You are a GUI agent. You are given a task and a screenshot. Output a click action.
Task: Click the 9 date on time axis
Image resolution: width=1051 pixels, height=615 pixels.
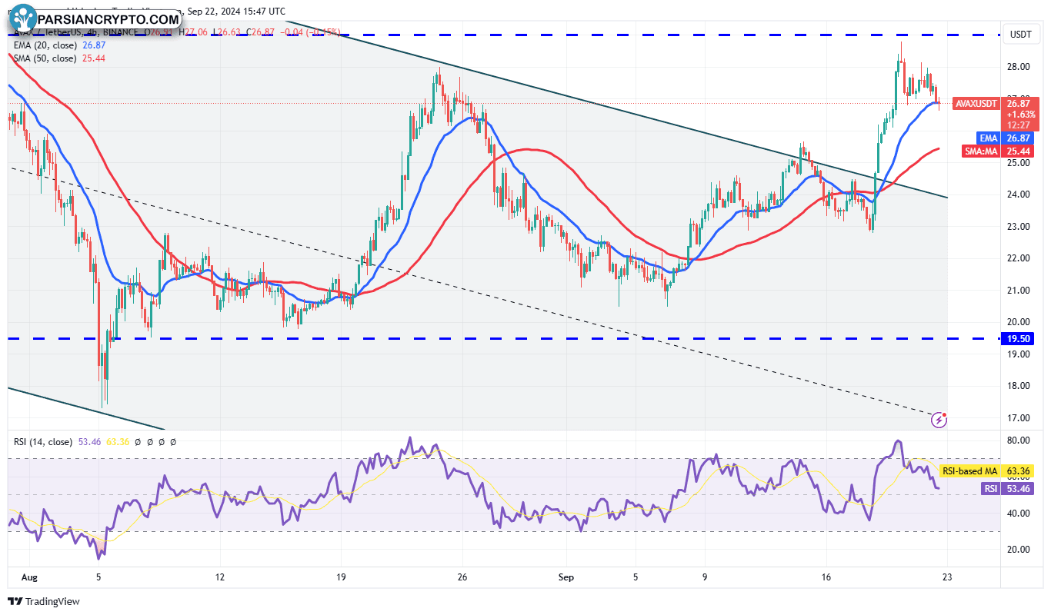(705, 576)
